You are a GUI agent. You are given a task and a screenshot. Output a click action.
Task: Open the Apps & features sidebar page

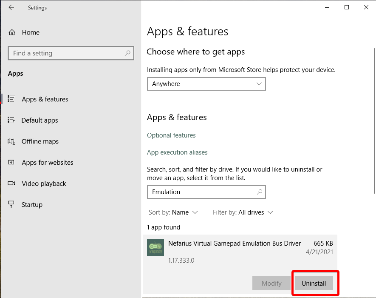[x=45, y=99]
